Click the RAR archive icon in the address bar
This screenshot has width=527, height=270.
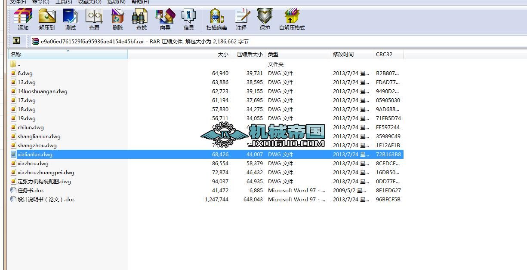(35, 41)
